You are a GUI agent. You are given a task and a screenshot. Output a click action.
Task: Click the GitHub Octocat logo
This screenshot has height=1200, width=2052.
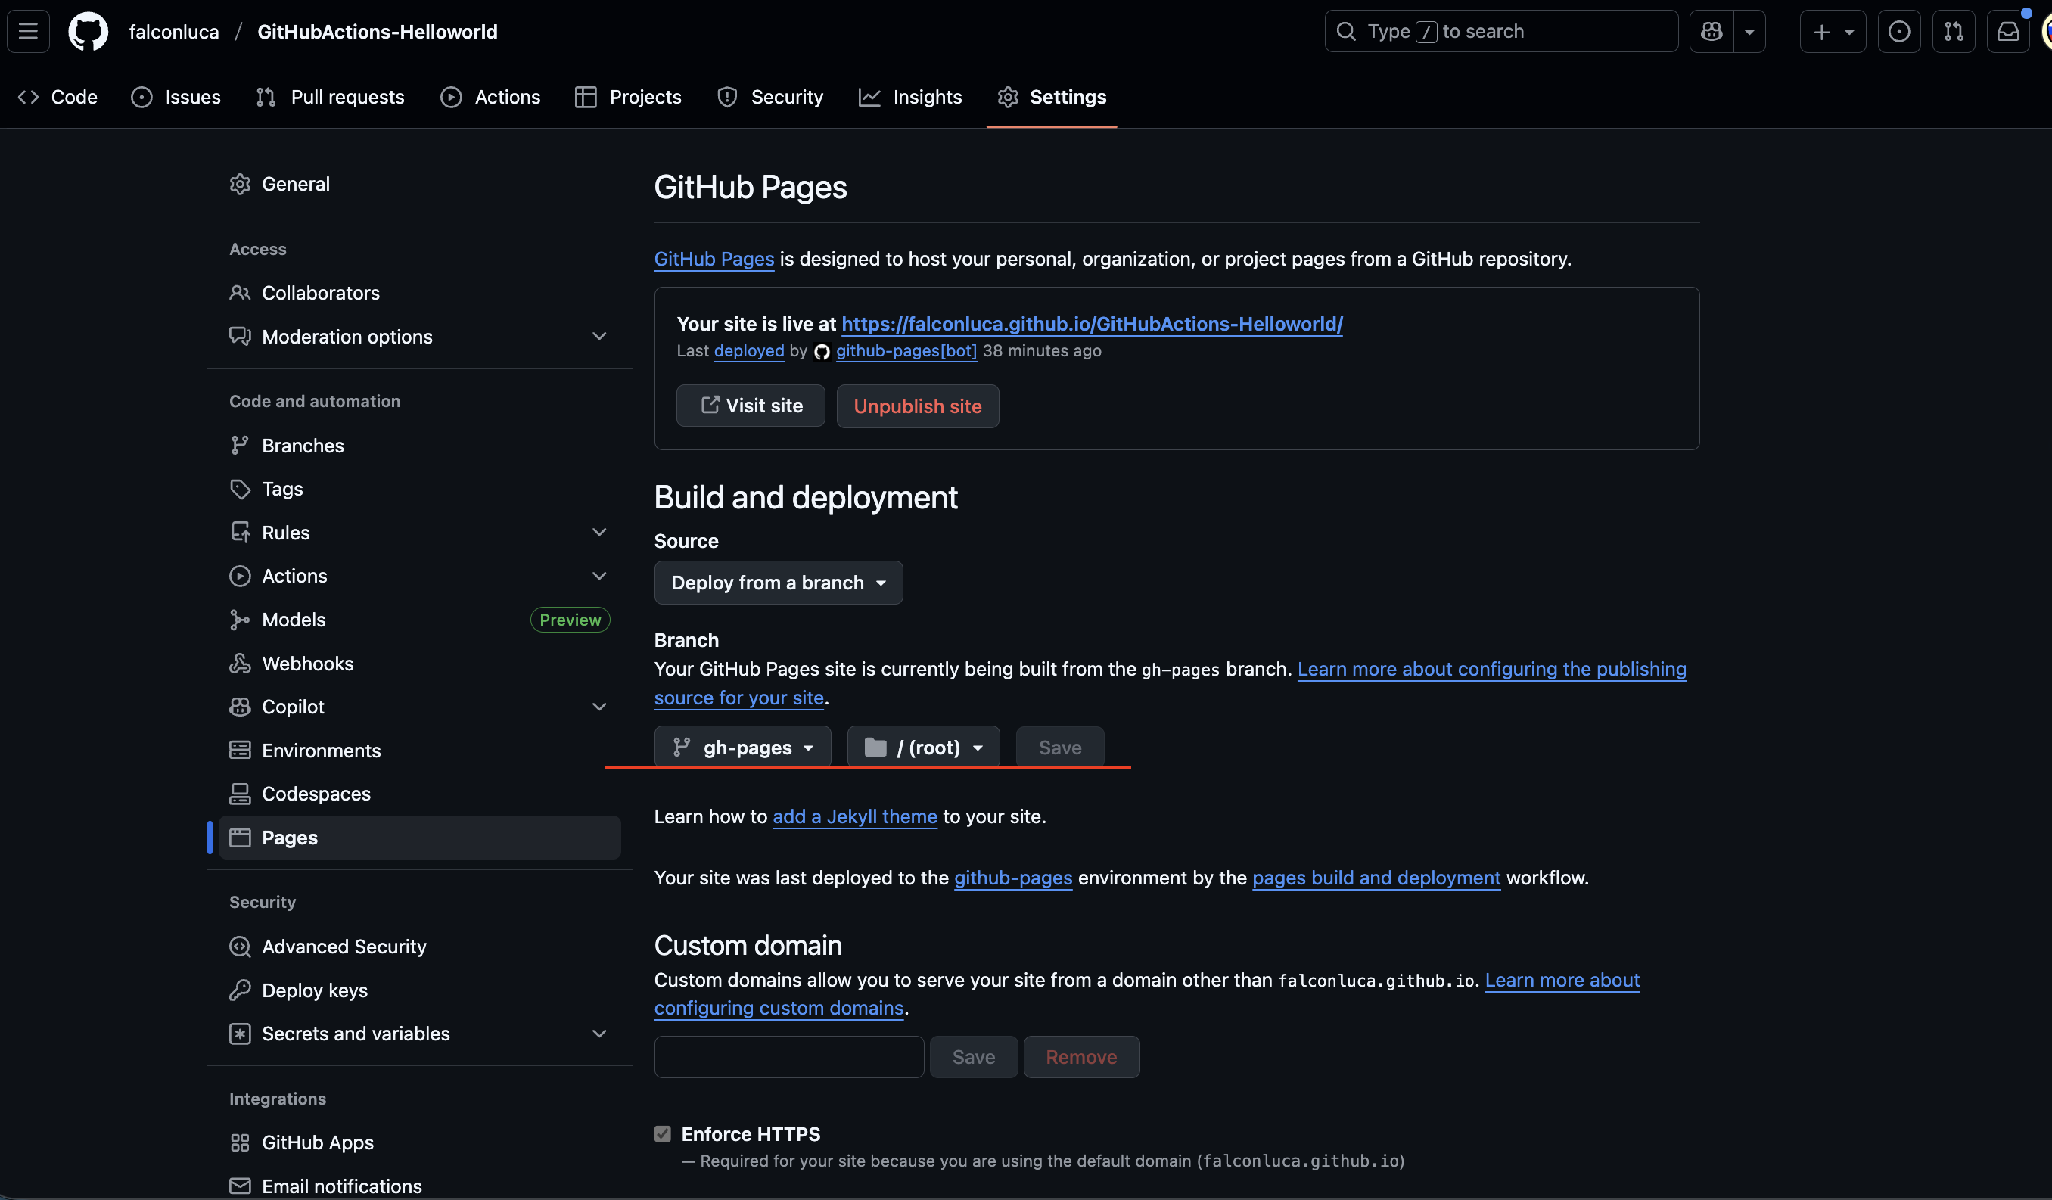point(88,32)
